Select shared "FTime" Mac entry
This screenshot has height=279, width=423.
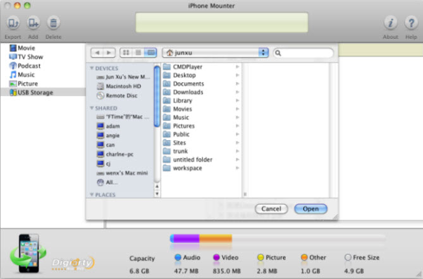coord(123,117)
